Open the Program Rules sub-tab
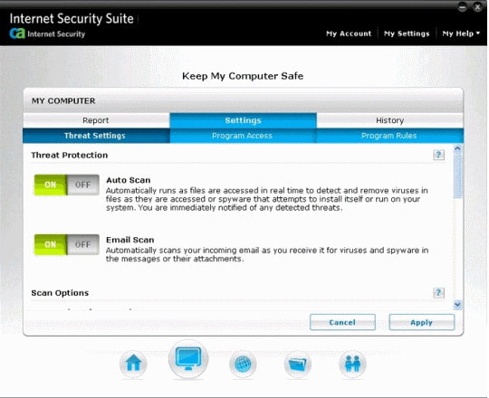This screenshot has width=489, height=398. click(389, 136)
